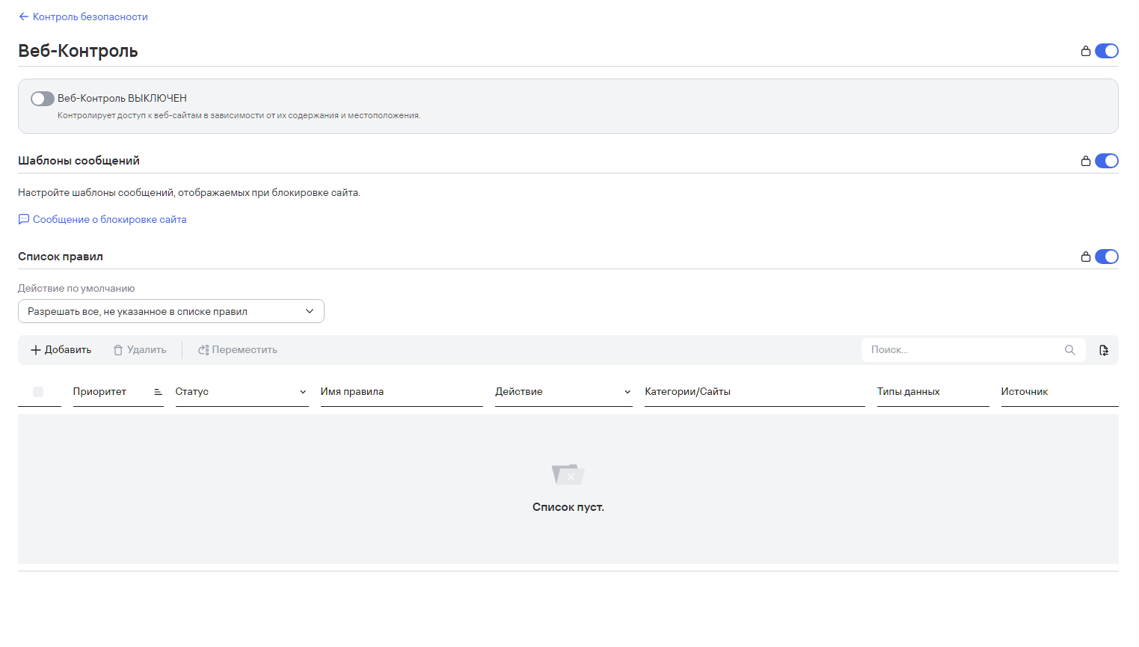Click the lock icon in Шаблоны сообщений section
The width and height of the screenshot is (1139, 647).
point(1086,161)
